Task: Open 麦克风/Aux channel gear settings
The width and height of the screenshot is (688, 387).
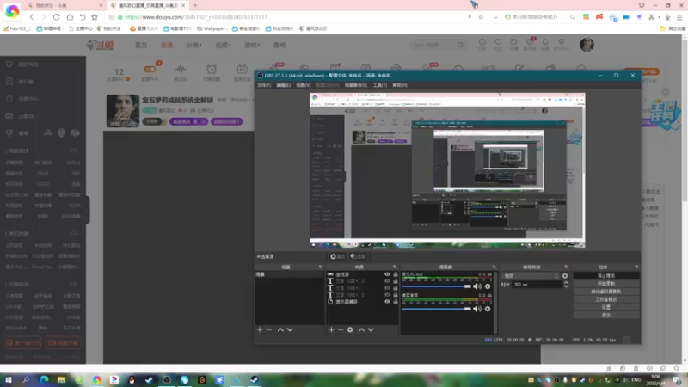Action: tap(488, 286)
